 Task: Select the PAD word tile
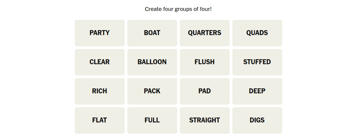tap(204, 91)
